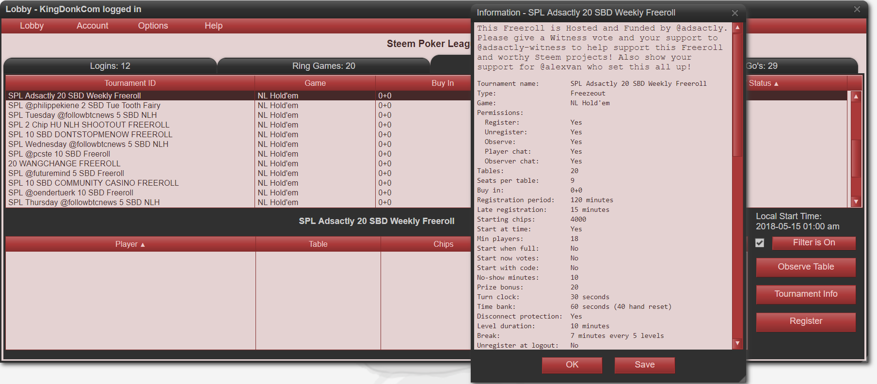Image resolution: width=877 pixels, height=384 pixels.
Task: Open Tournament Info
Action: pos(806,294)
